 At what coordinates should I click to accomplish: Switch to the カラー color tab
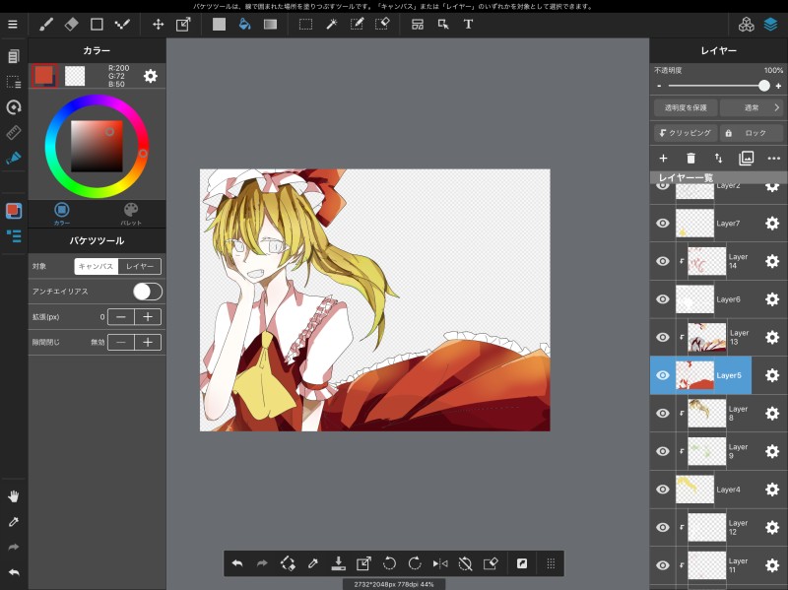pos(62,214)
